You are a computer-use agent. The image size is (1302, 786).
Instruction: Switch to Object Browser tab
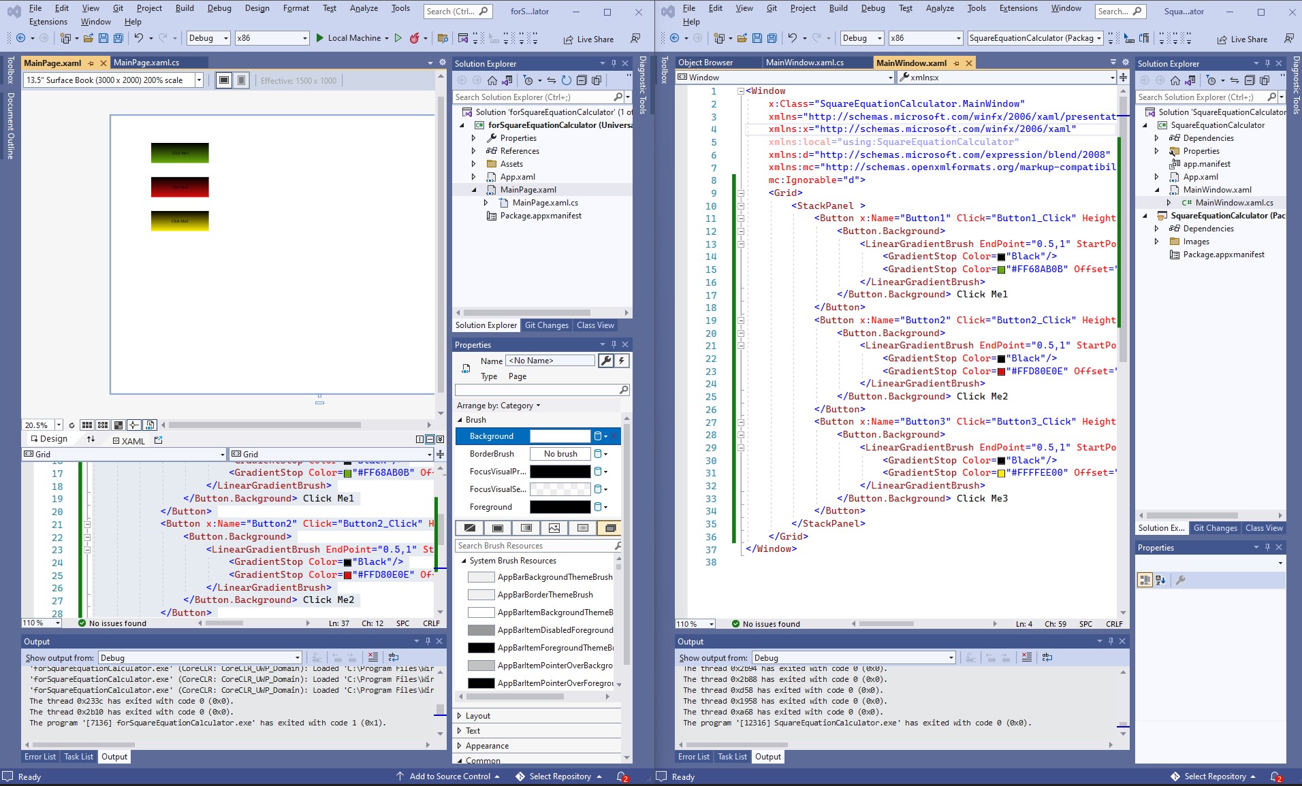tap(705, 63)
